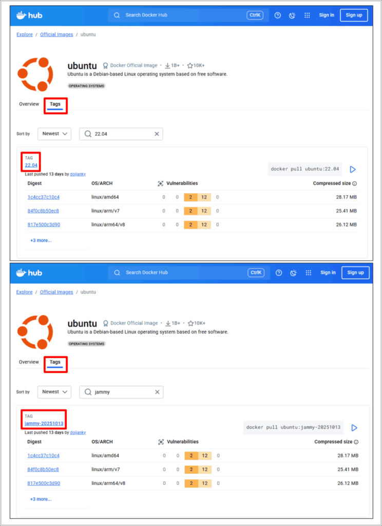Click the doijanky link under the jammy-20251013 tag
The height and width of the screenshot is (526, 382).
click(x=78, y=433)
